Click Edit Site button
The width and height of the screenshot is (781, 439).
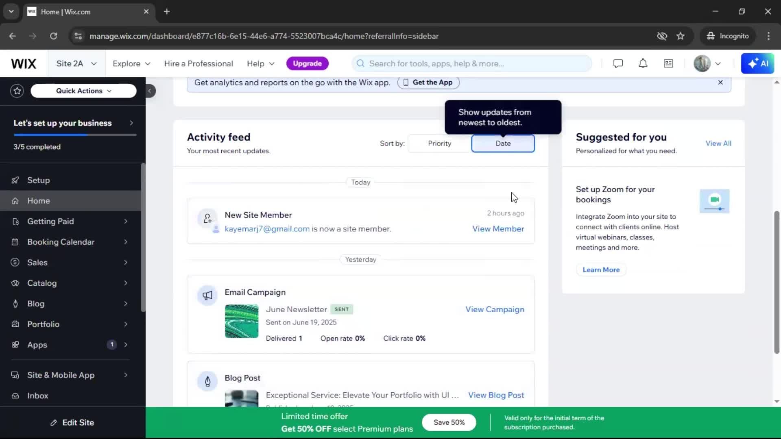(72, 423)
